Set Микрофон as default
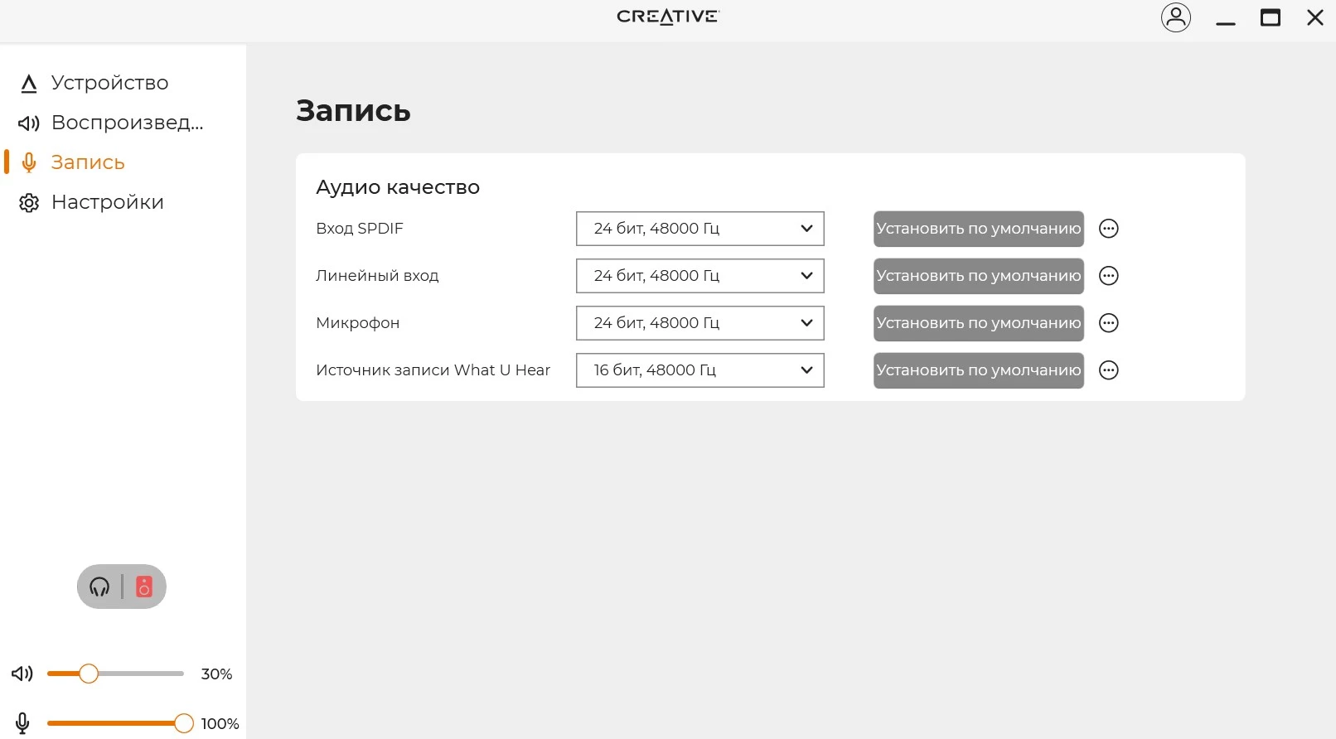The height and width of the screenshot is (739, 1336). point(979,323)
